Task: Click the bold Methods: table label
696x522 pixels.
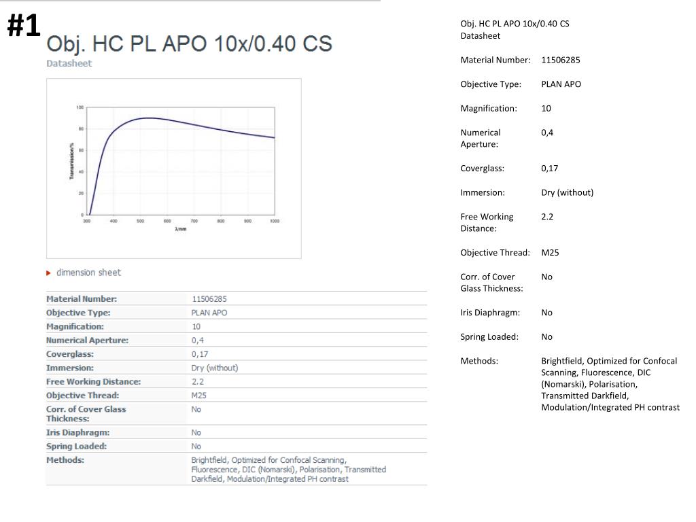Action: pos(65,460)
